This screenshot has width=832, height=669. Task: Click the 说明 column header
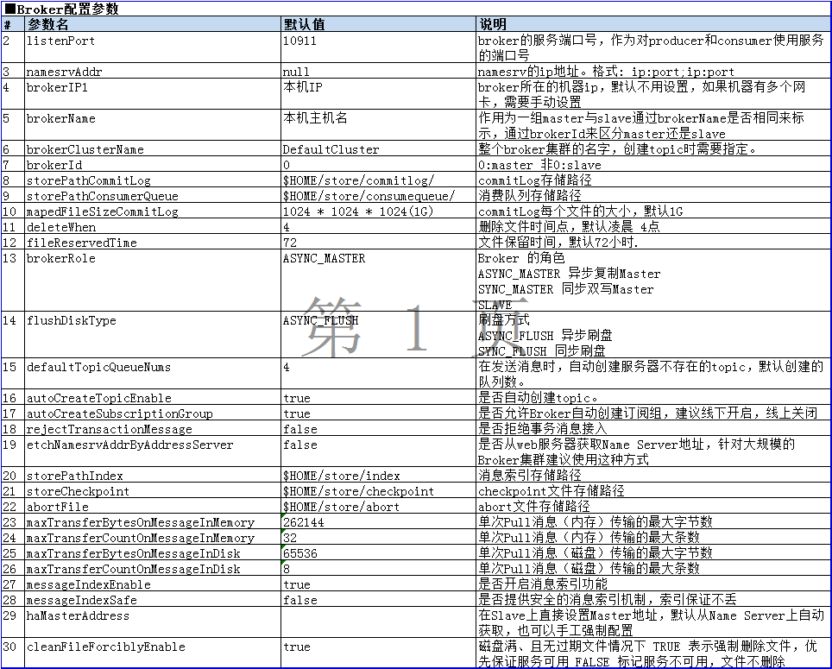click(653, 24)
